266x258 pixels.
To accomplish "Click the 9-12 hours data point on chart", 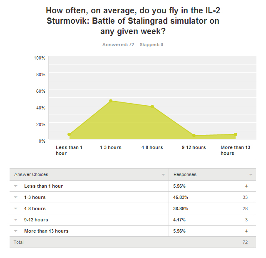I will 194,136.
